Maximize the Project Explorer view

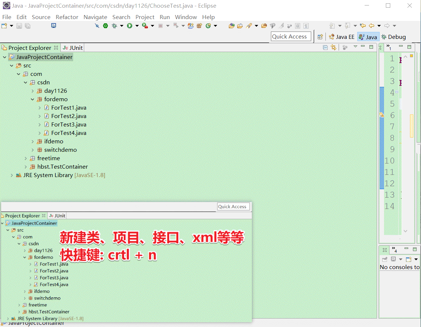[371, 47]
